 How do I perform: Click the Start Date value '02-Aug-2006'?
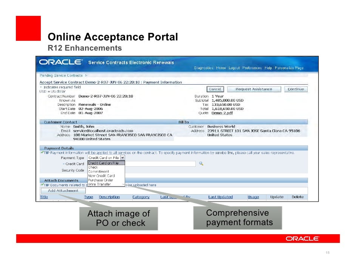tap(91, 109)
